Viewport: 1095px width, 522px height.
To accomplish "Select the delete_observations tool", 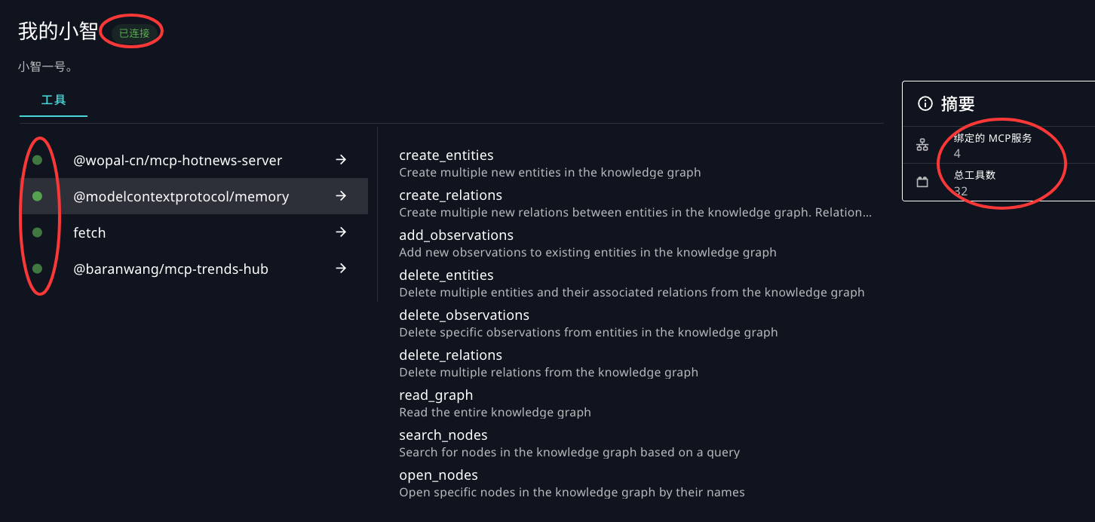I will pos(464,315).
